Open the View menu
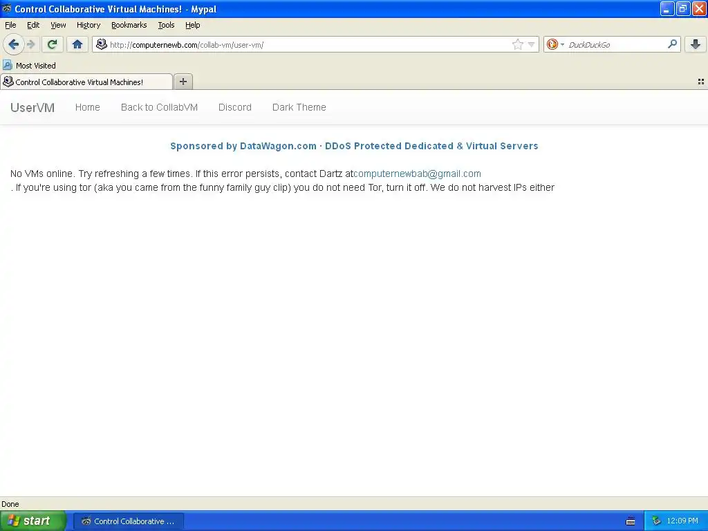708x531 pixels. point(58,25)
